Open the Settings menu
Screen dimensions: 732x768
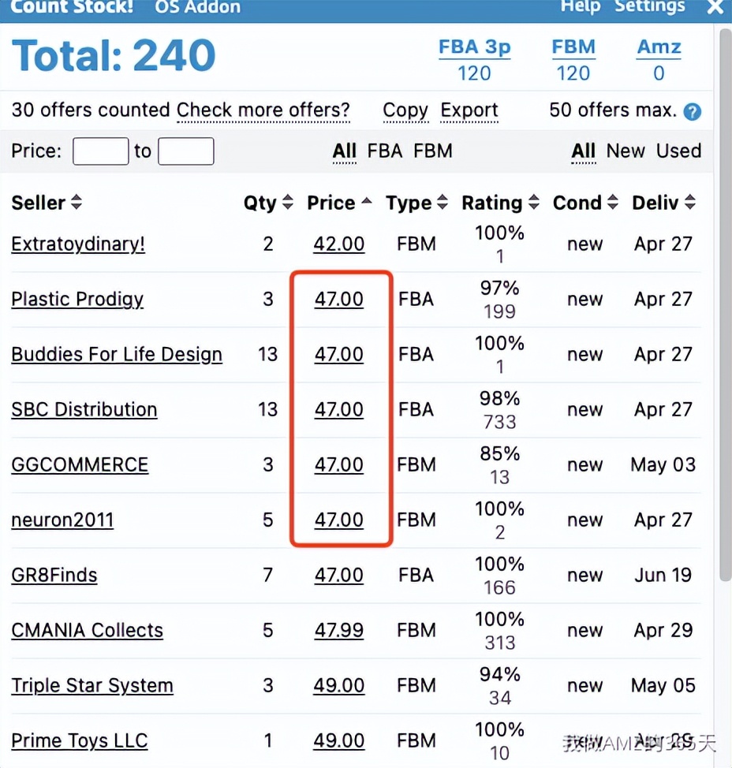[x=650, y=6]
